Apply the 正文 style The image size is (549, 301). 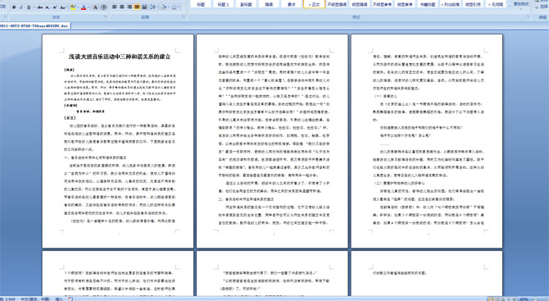click(x=314, y=4)
